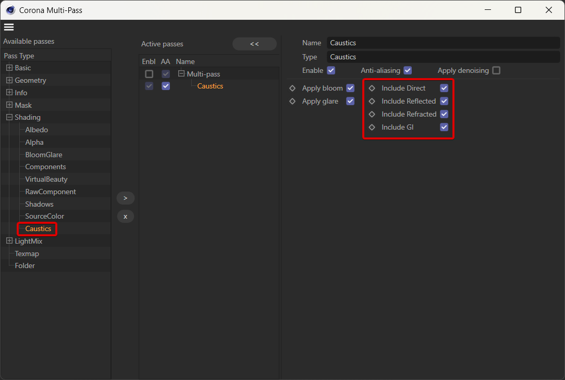
Task: Click the diamond icon next to Include Direct
Action: (x=372, y=88)
